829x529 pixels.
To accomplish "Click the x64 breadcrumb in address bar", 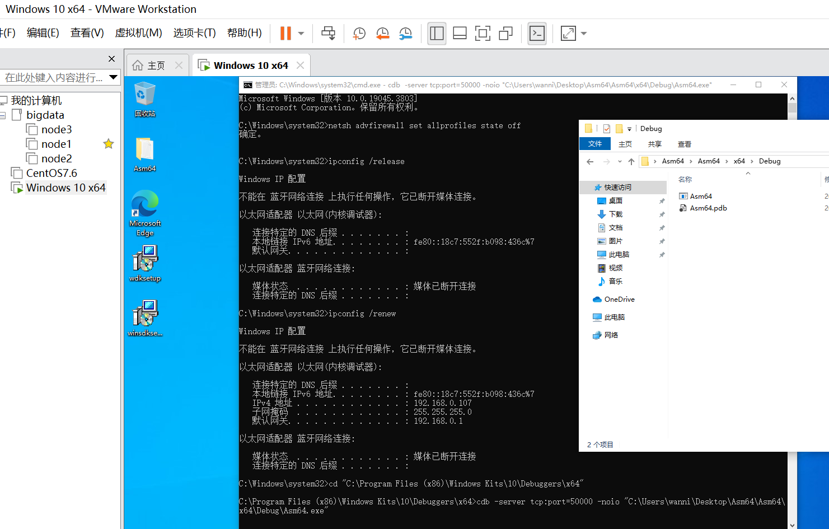I will [739, 161].
